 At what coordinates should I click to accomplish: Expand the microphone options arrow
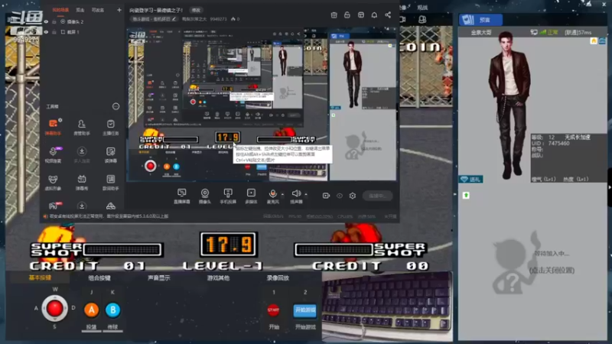282,194
